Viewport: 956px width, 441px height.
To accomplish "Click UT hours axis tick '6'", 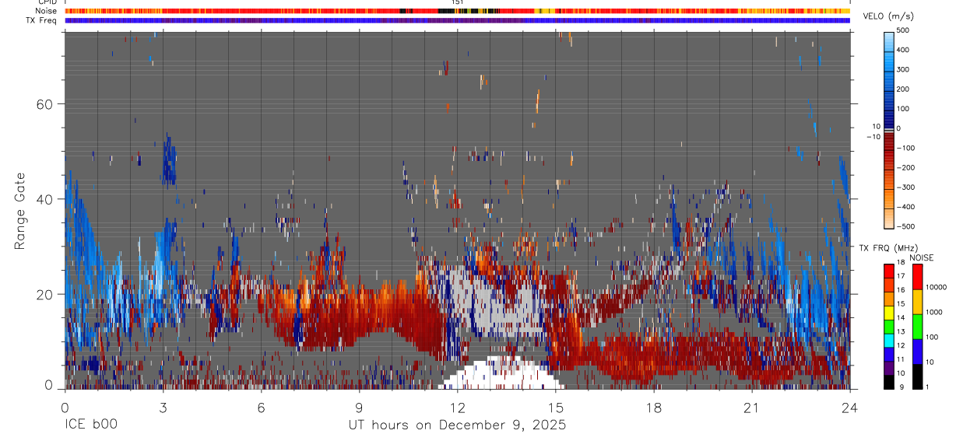I will coord(261,407).
